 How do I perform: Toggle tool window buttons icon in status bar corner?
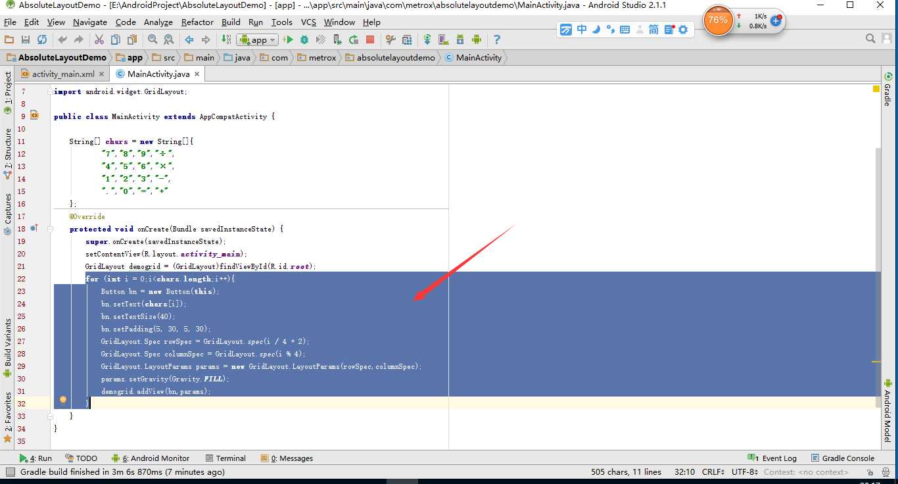pos(10,472)
